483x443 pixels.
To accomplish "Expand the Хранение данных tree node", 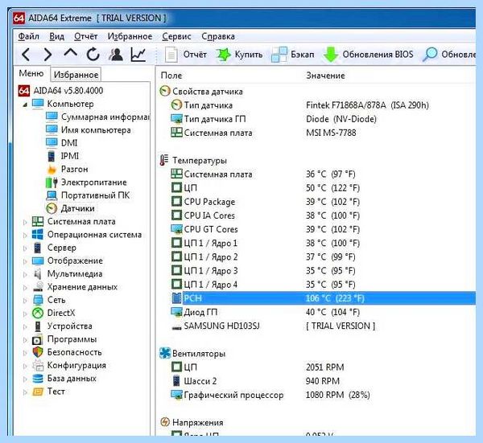I will coord(25,288).
